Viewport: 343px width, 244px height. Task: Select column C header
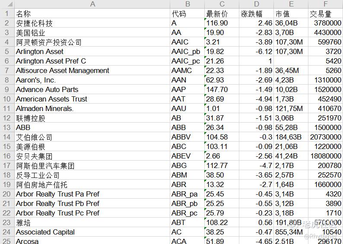click(222, 4)
